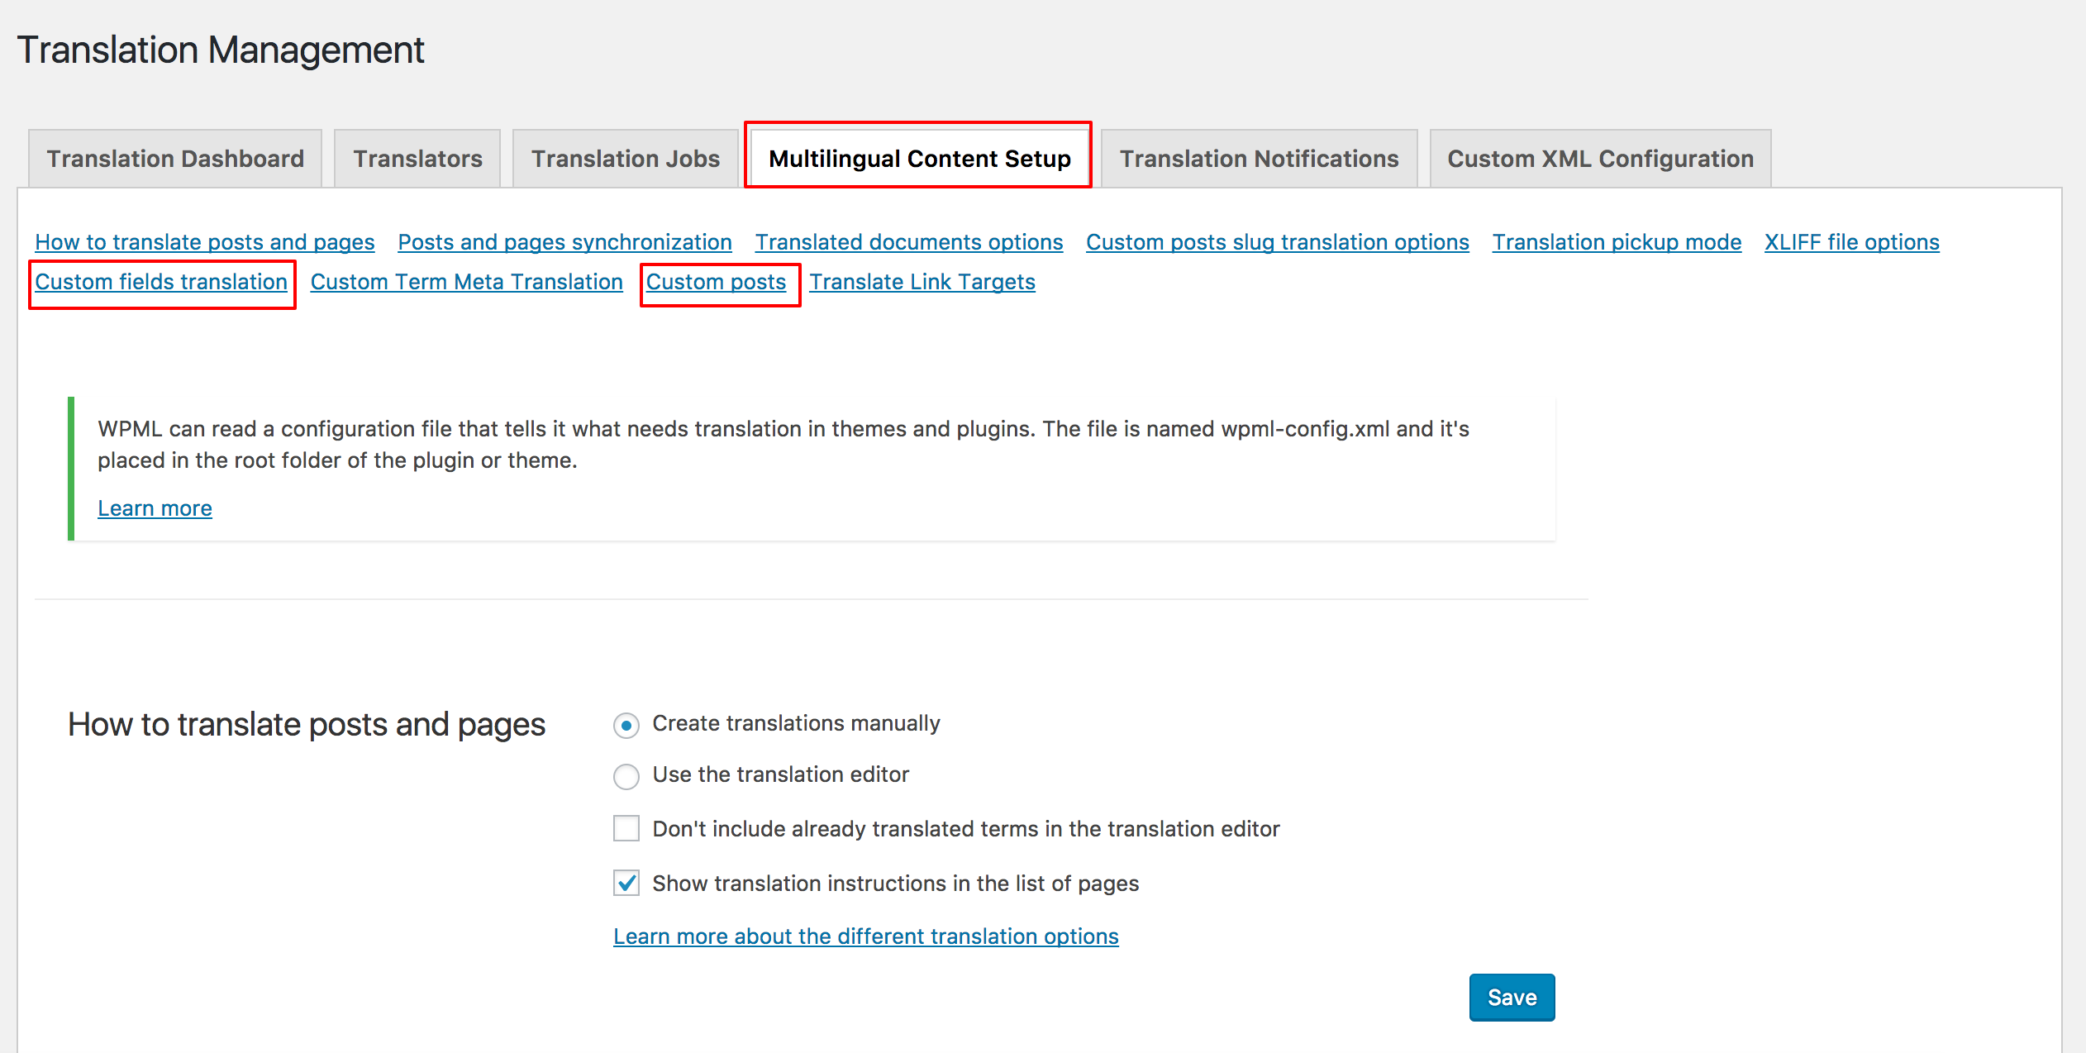This screenshot has height=1053, width=2086.
Task: Switch to Custom XML Configuration tab
Action: [x=1600, y=158]
